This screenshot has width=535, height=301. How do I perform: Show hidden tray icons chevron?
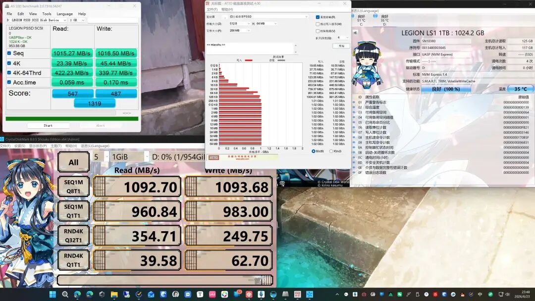click(337, 294)
